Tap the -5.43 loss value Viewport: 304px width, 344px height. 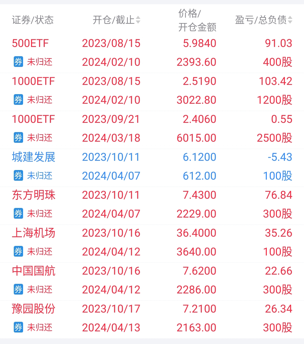280,157
